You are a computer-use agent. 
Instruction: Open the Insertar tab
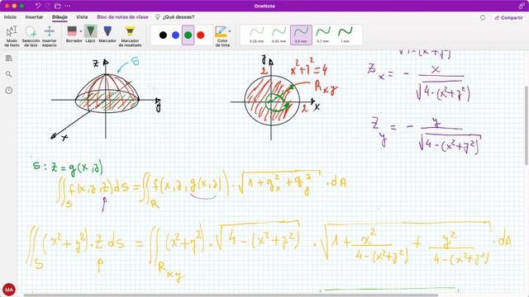point(34,16)
